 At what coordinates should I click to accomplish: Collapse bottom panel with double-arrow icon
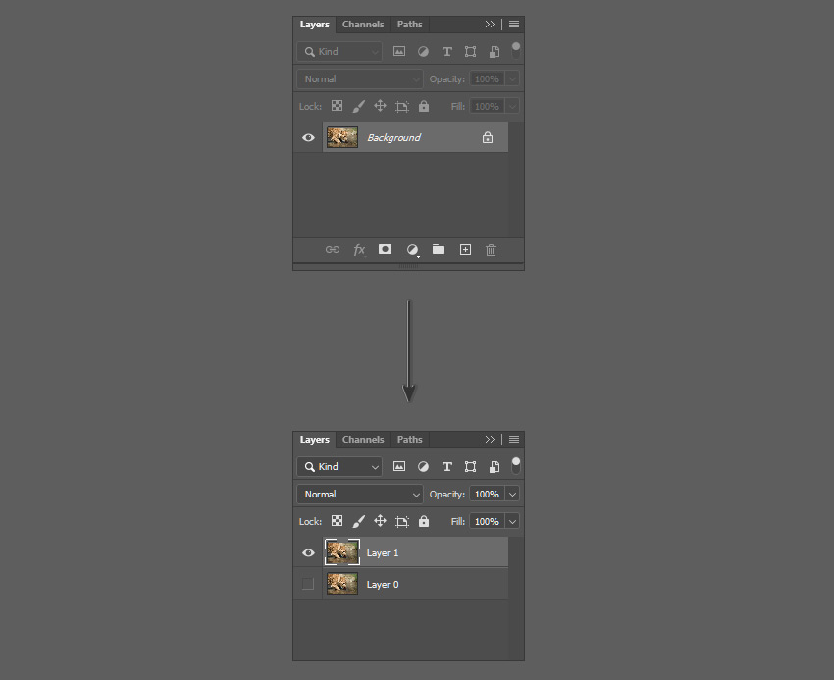click(490, 440)
